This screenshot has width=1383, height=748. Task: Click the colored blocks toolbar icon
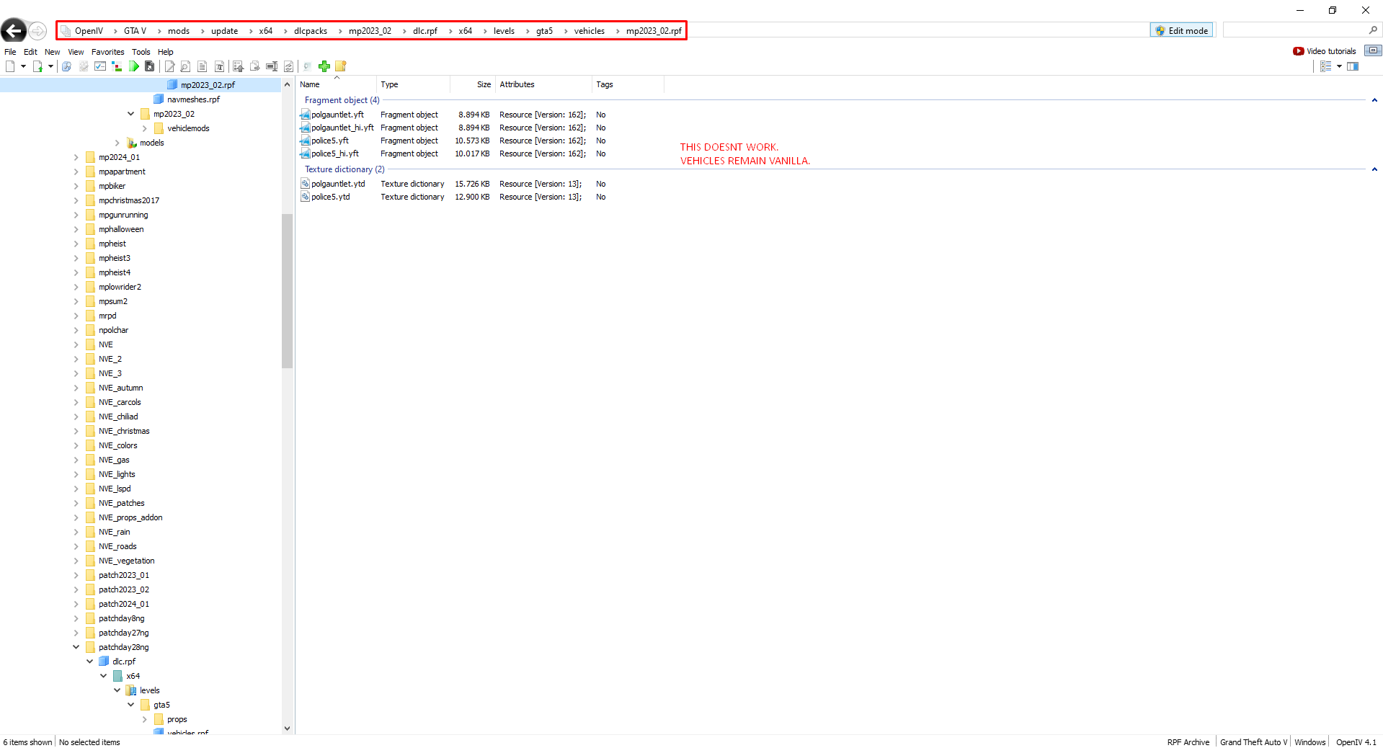click(117, 66)
